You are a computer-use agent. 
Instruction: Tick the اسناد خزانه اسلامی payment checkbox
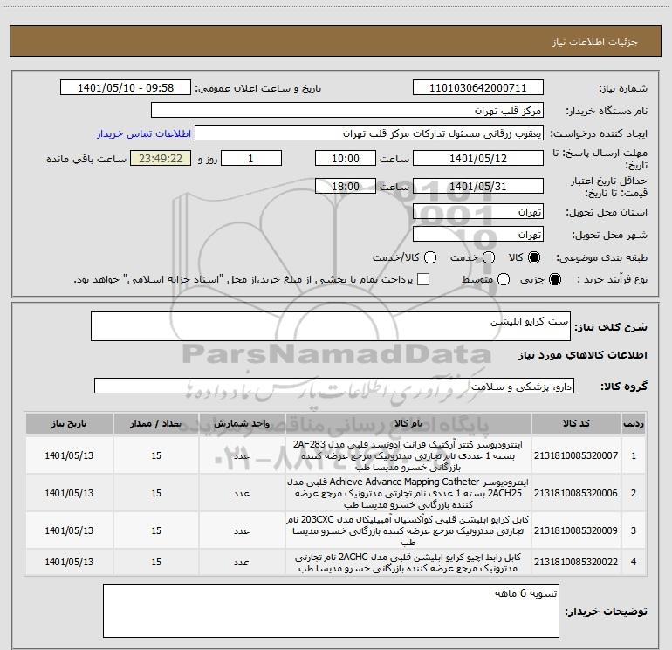pyautogui.click(x=423, y=279)
